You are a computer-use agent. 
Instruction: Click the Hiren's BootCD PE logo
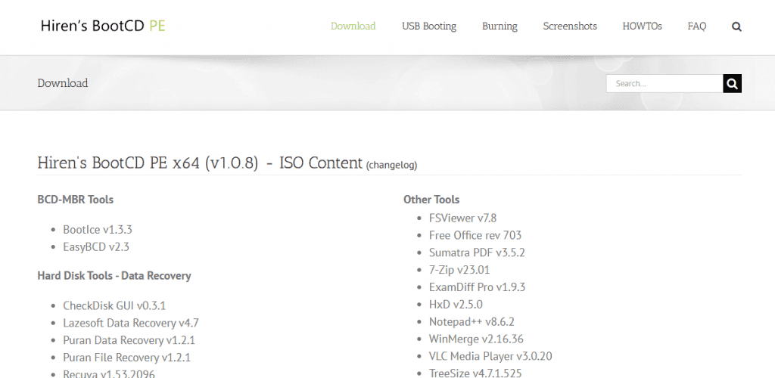pyautogui.click(x=103, y=26)
